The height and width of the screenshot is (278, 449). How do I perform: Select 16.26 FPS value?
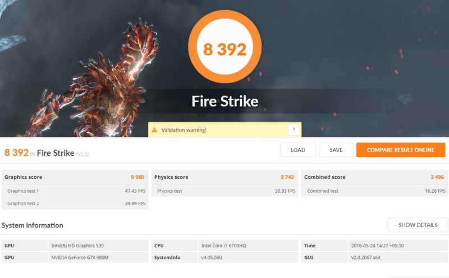(x=435, y=191)
